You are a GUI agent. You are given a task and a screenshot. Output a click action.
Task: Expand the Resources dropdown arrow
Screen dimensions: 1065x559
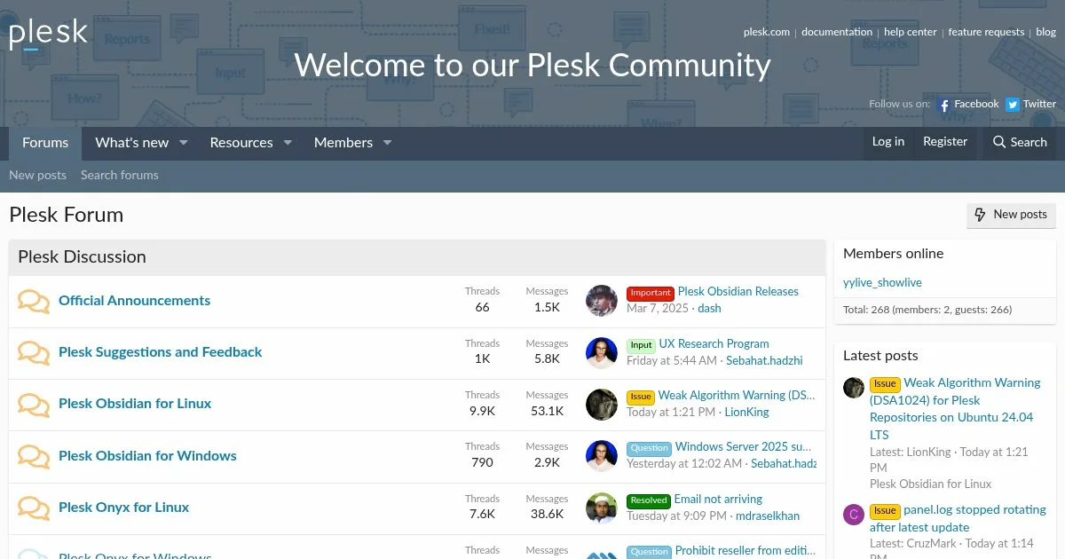288,143
